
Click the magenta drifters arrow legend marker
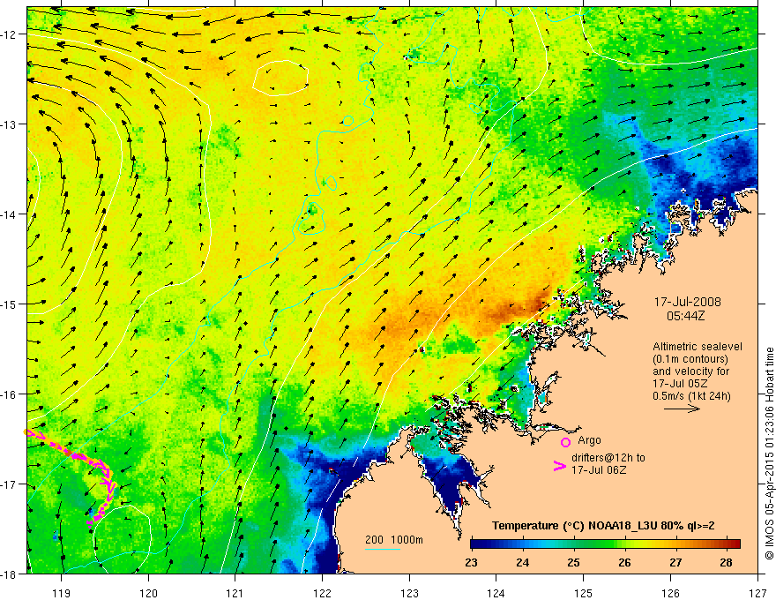(x=560, y=465)
